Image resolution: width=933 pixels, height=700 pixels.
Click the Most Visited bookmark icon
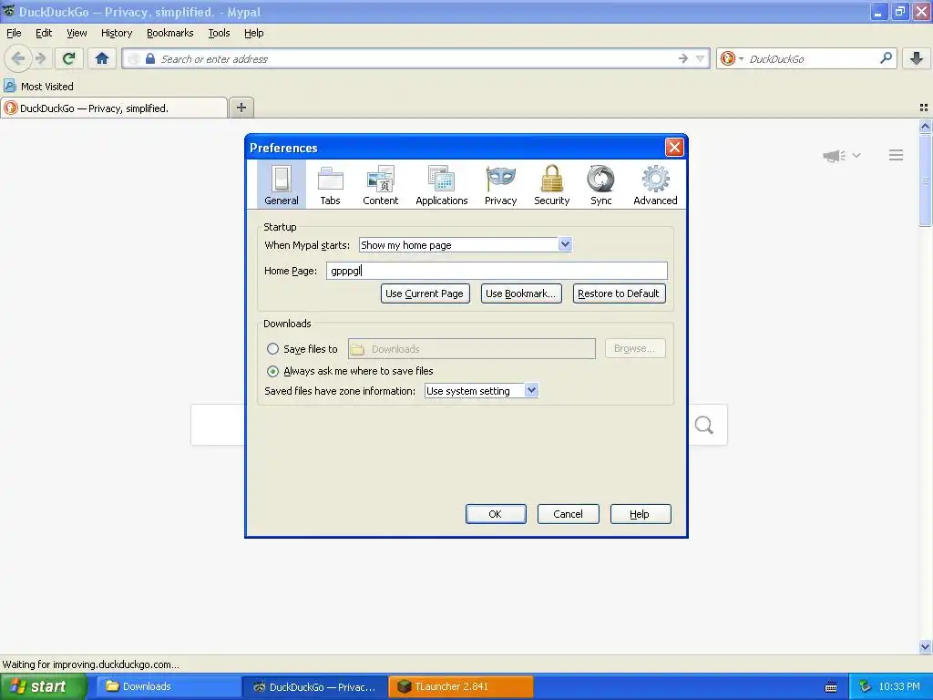(9, 86)
